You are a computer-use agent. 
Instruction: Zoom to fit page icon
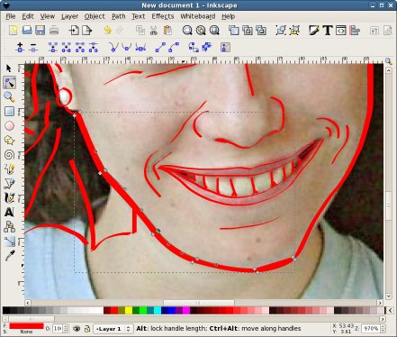pyautogui.click(x=214, y=31)
